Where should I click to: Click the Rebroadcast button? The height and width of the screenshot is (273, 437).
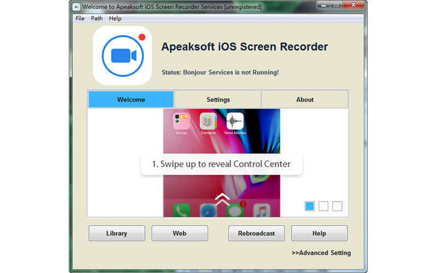coord(256,233)
